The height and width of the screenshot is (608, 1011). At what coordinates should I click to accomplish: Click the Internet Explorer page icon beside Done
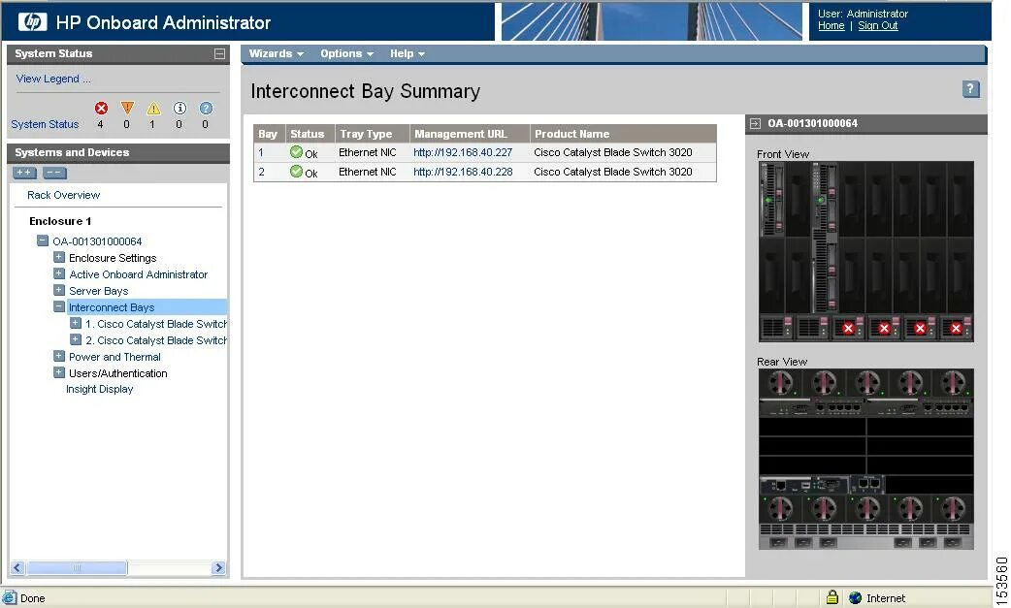pyautogui.click(x=9, y=597)
